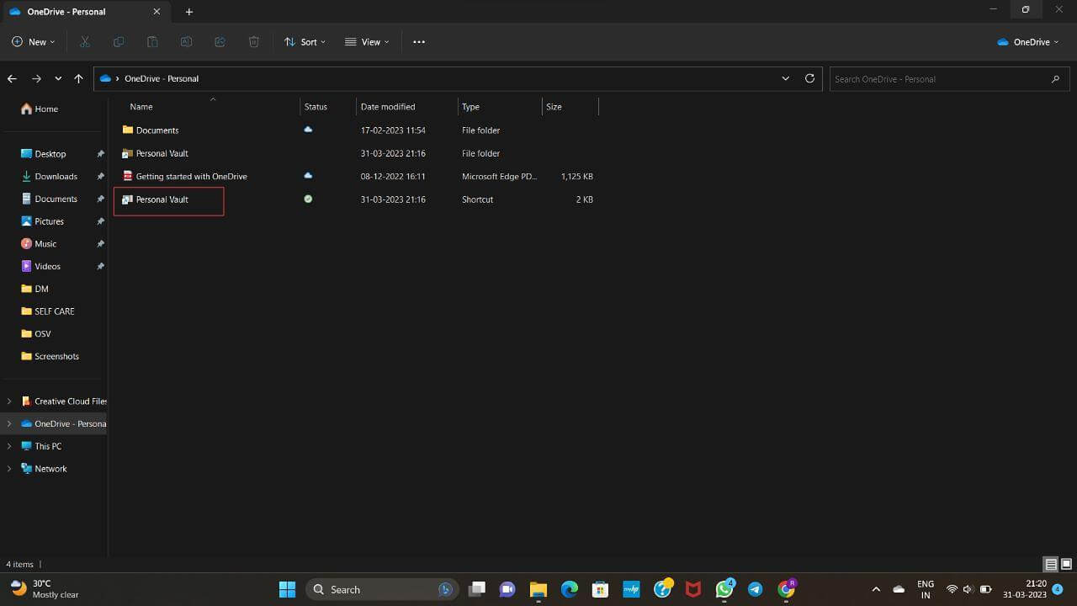Expand the address bar history dropdown
Image resolution: width=1077 pixels, height=606 pixels.
click(x=786, y=78)
